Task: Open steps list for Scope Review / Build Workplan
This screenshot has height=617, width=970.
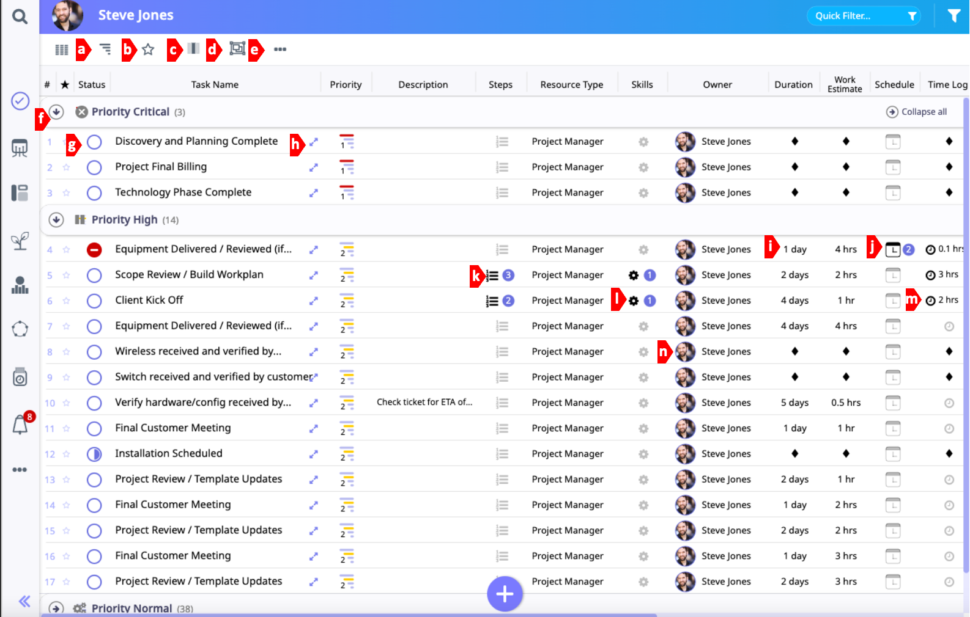Action: (x=492, y=276)
